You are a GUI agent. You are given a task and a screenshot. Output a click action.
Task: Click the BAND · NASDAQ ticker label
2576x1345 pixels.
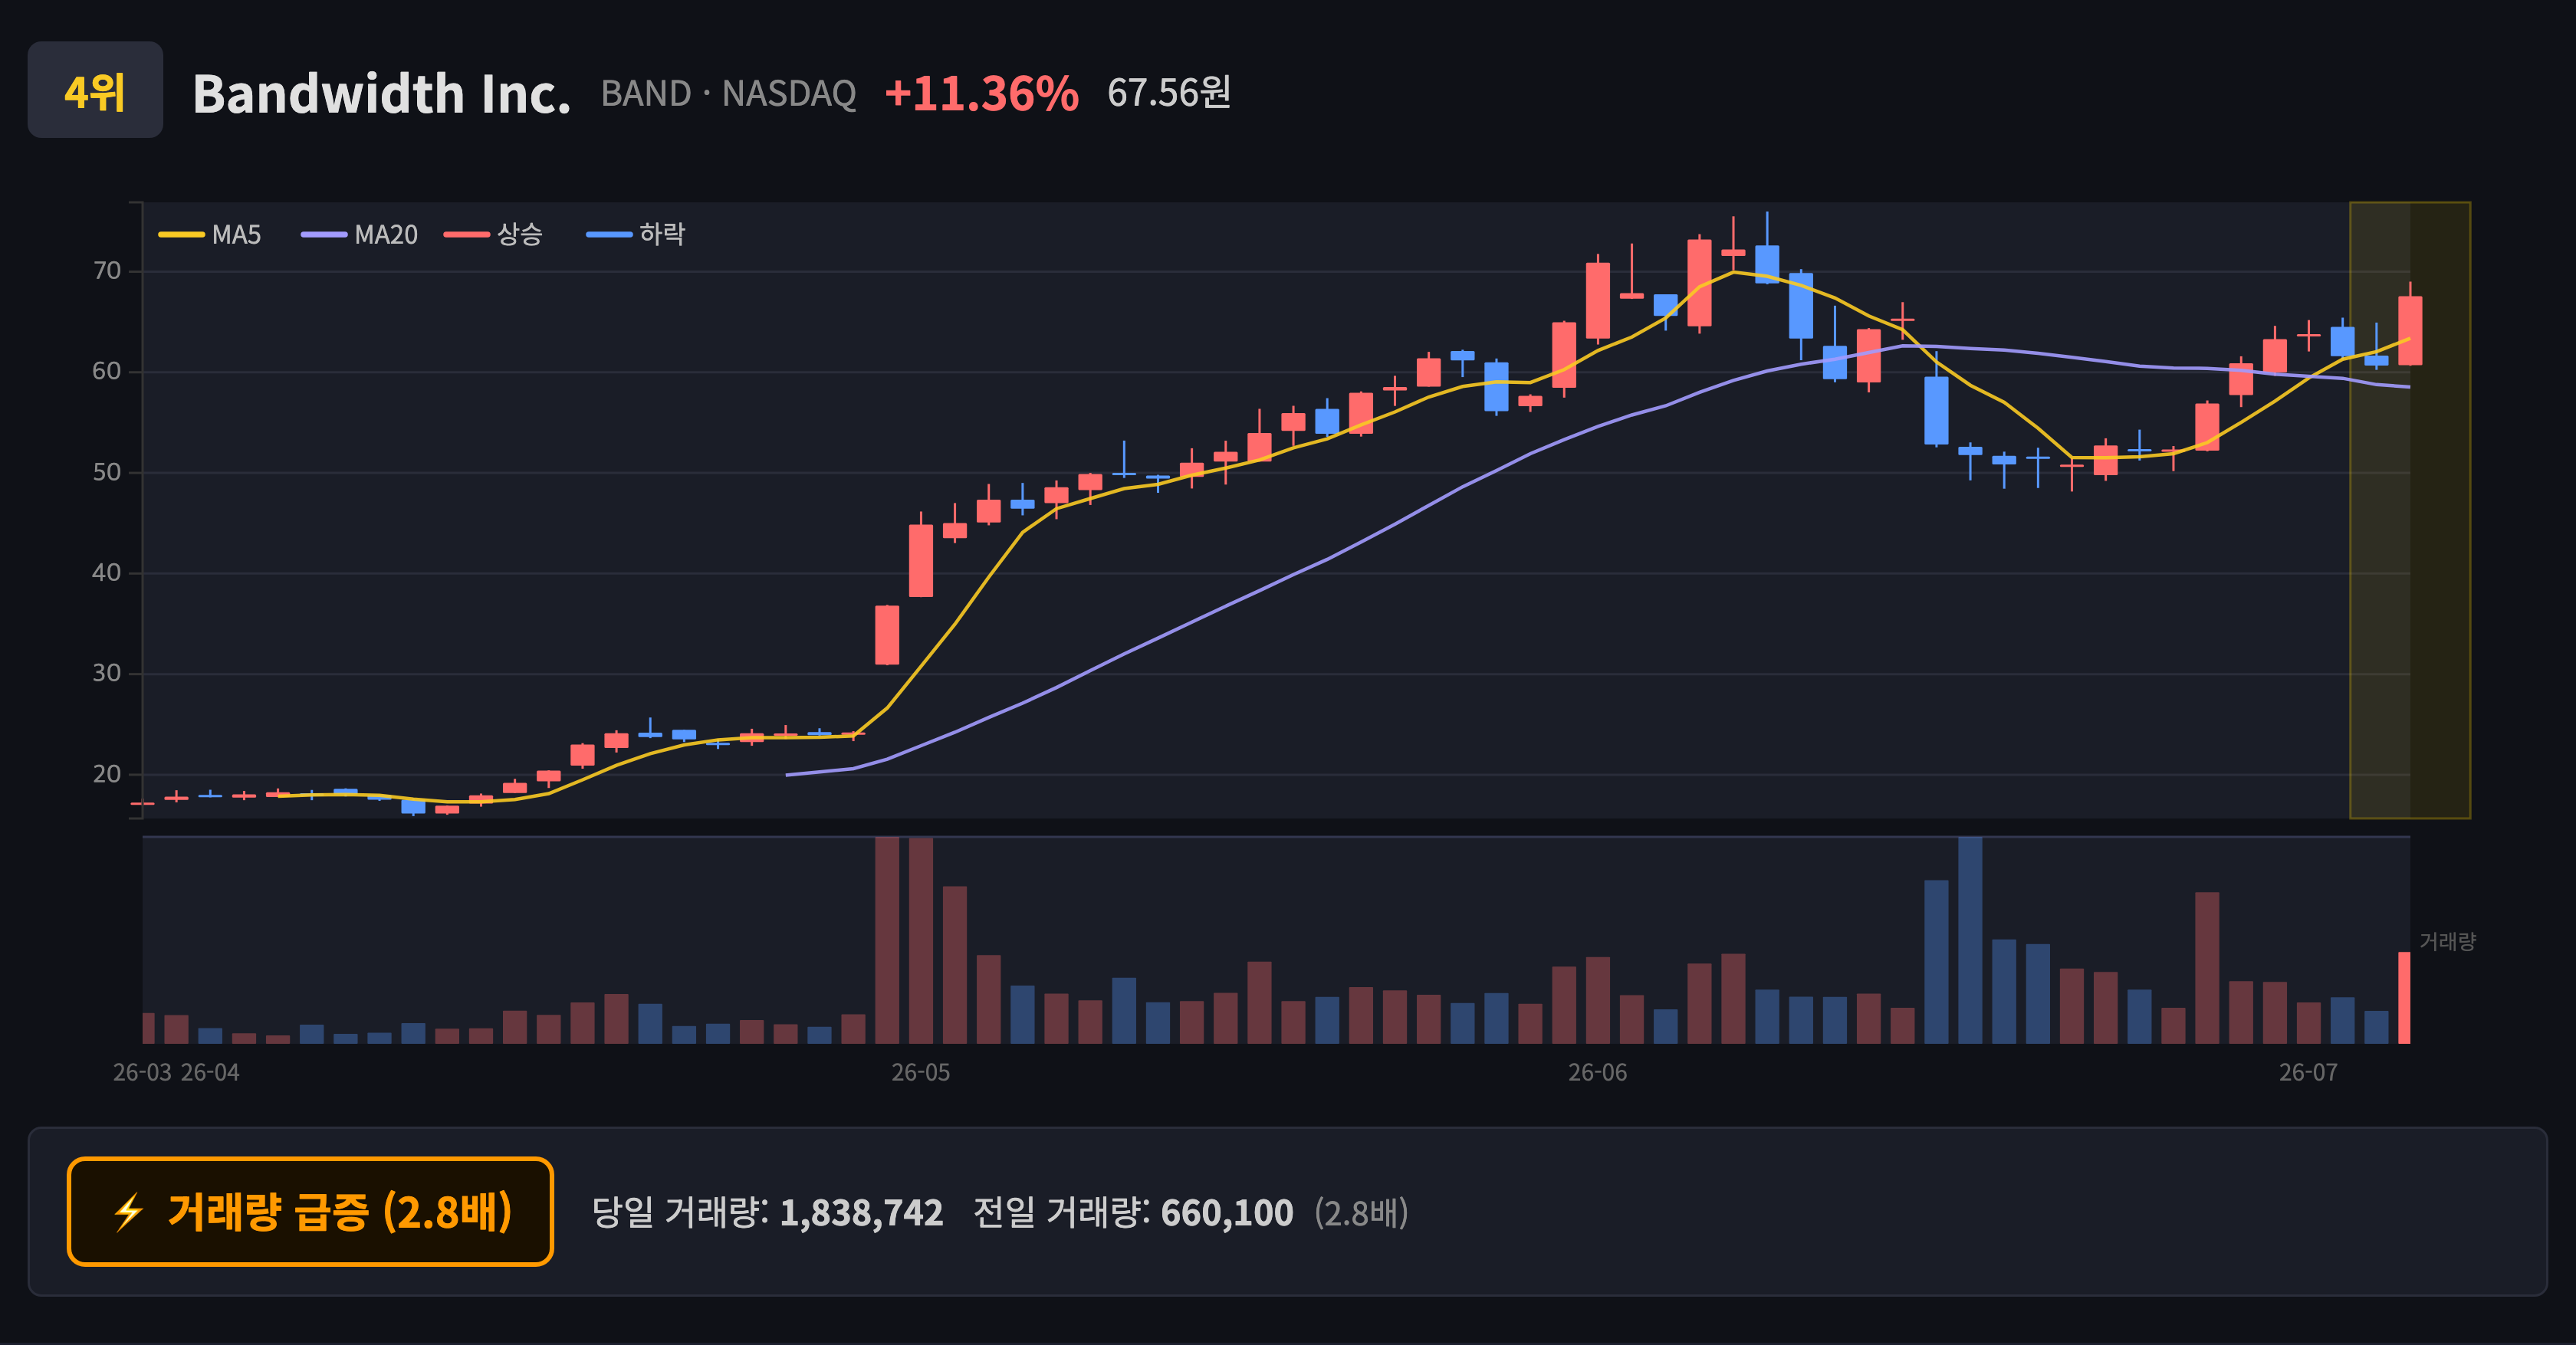[x=728, y=94]
